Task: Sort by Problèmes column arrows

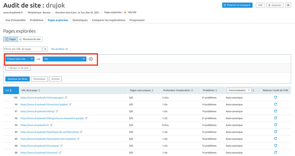Action: click(x=216, y=90)
